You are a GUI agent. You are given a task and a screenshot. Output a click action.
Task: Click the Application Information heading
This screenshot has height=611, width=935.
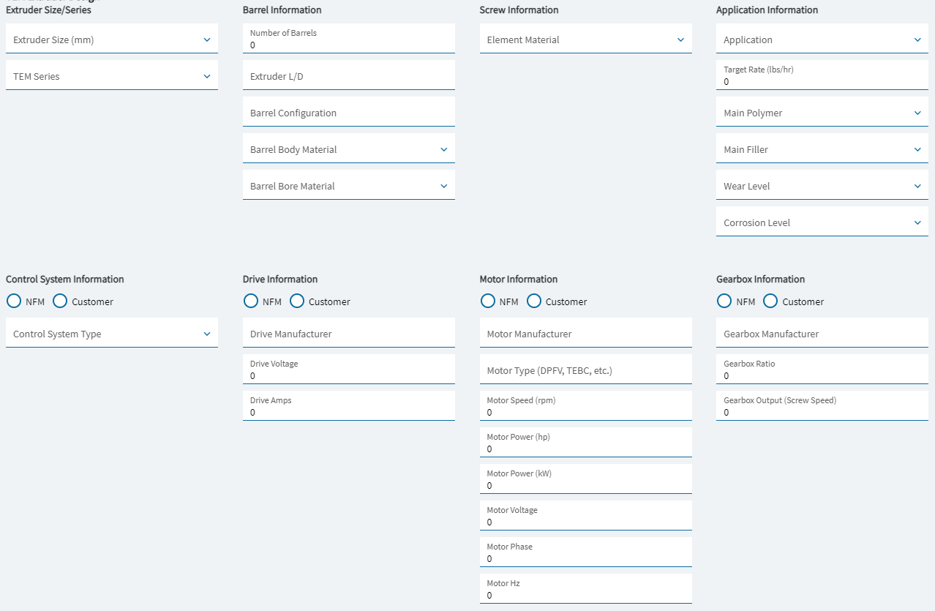tap(767, 10)
